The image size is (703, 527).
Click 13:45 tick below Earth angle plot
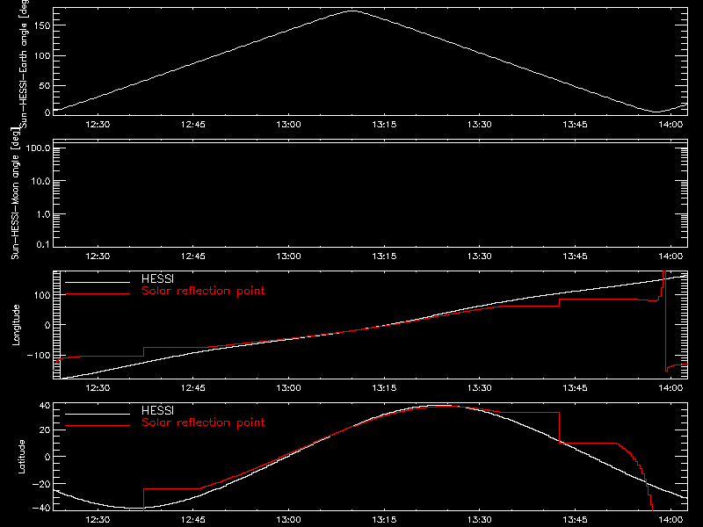[x=576, y=125]
